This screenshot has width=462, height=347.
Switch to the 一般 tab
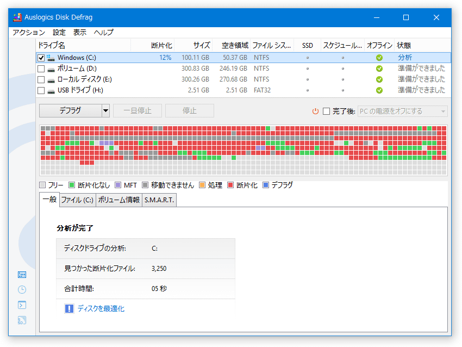49,200
